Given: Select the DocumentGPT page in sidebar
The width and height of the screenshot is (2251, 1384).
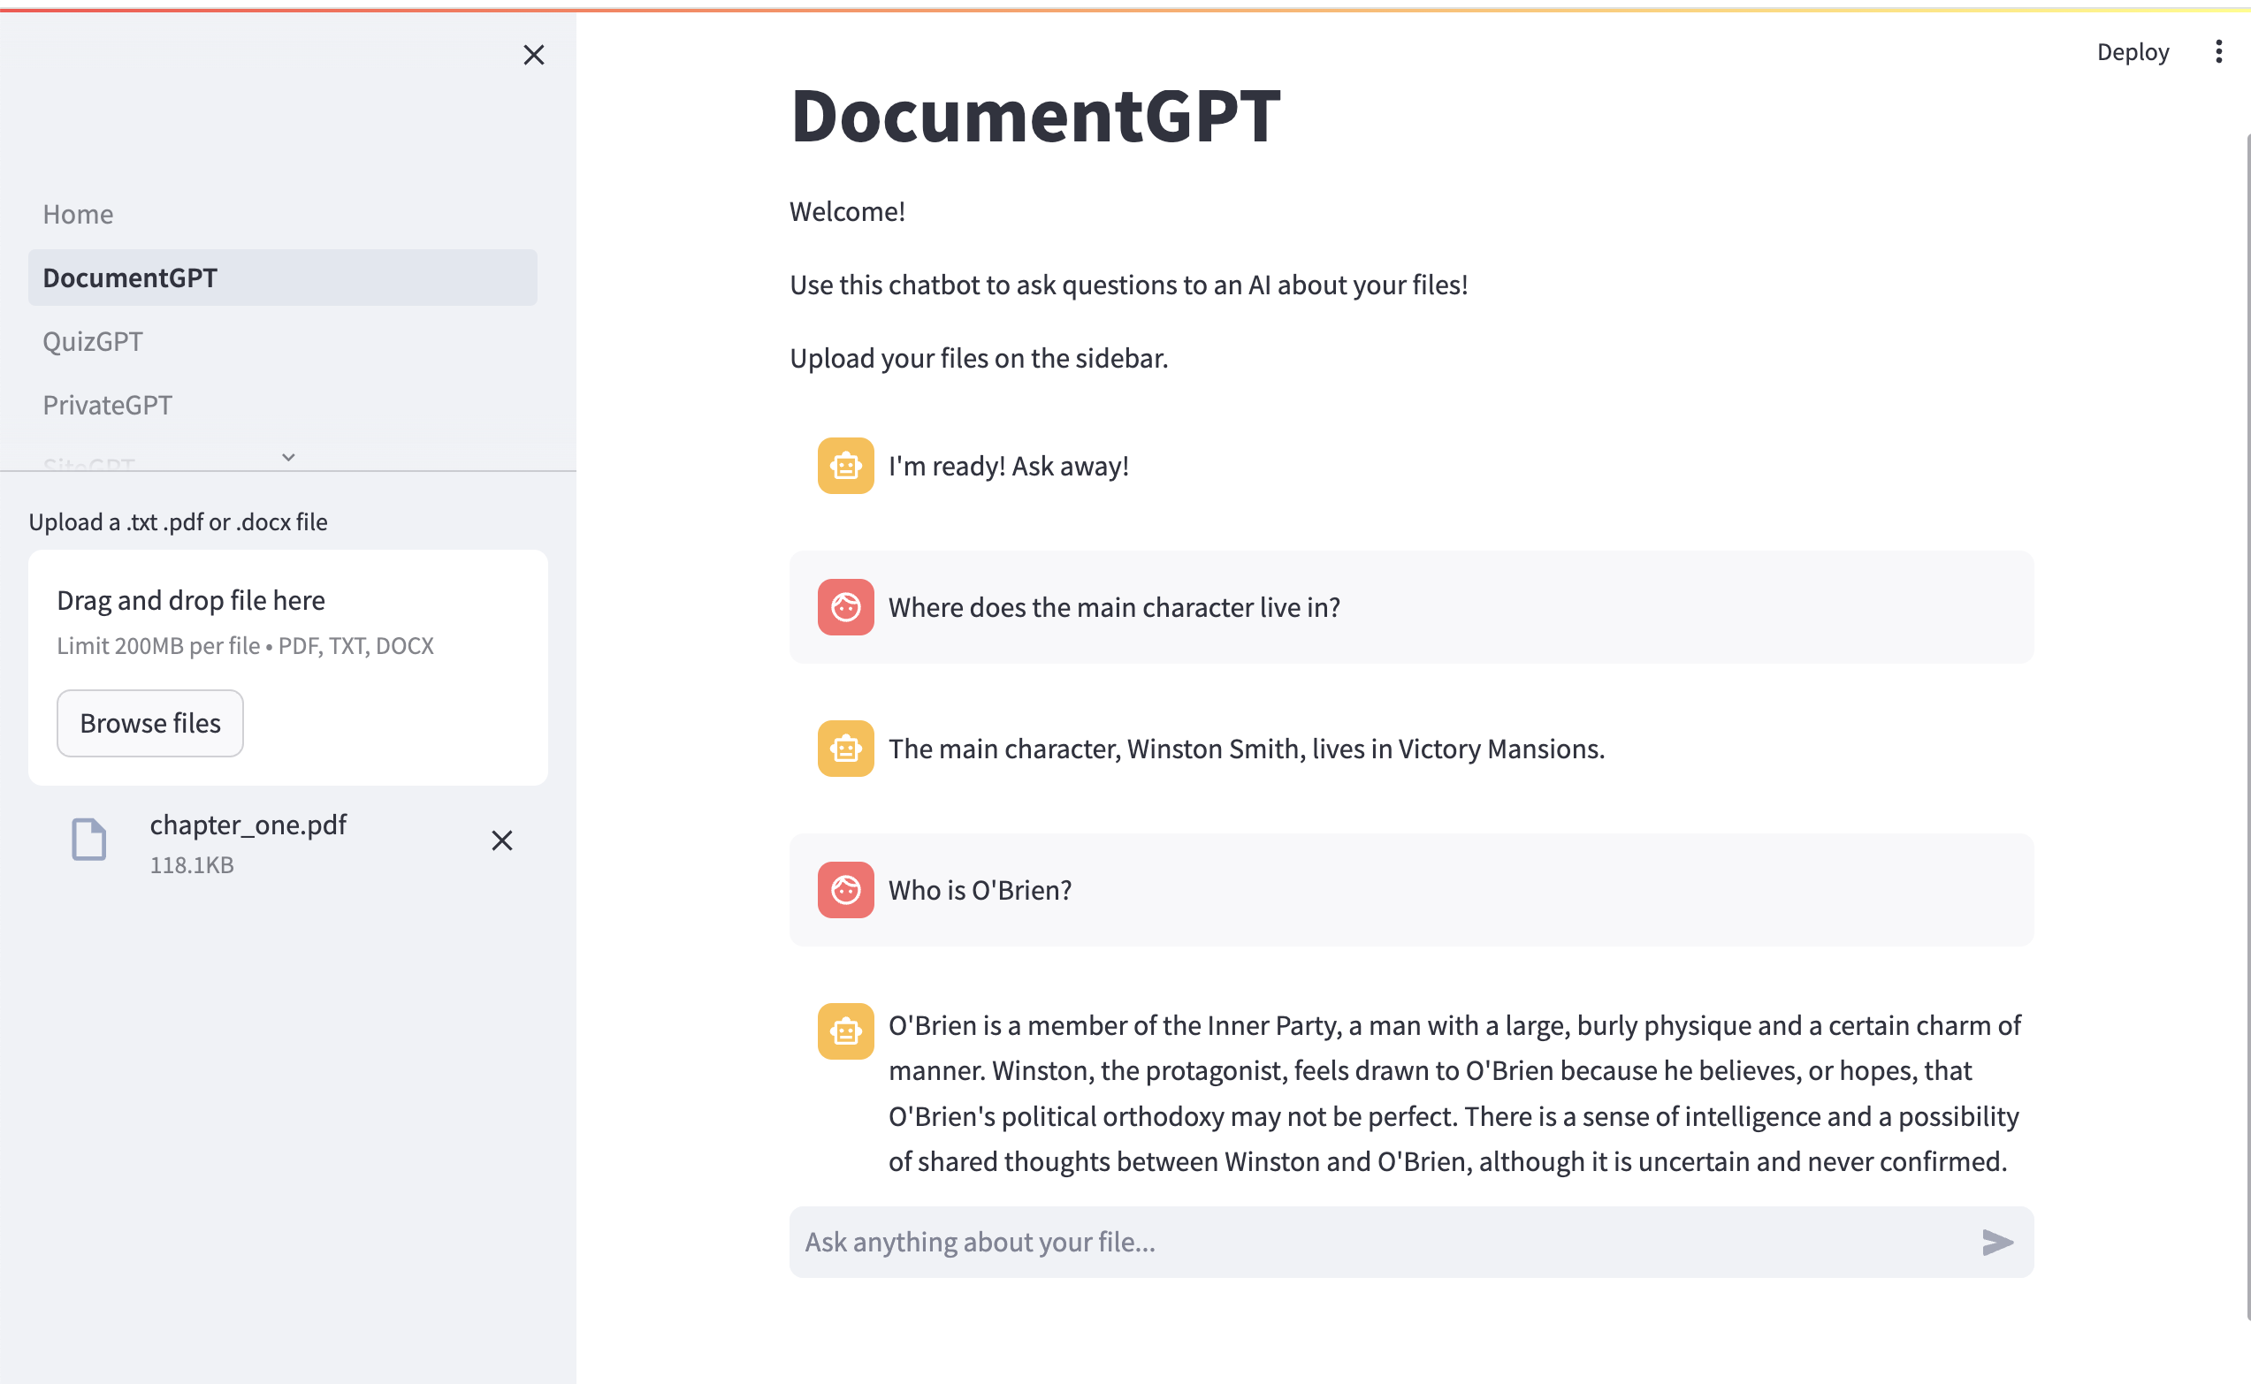Looking at the screenshot, I should pyautogui.click(x=130, y=278).
